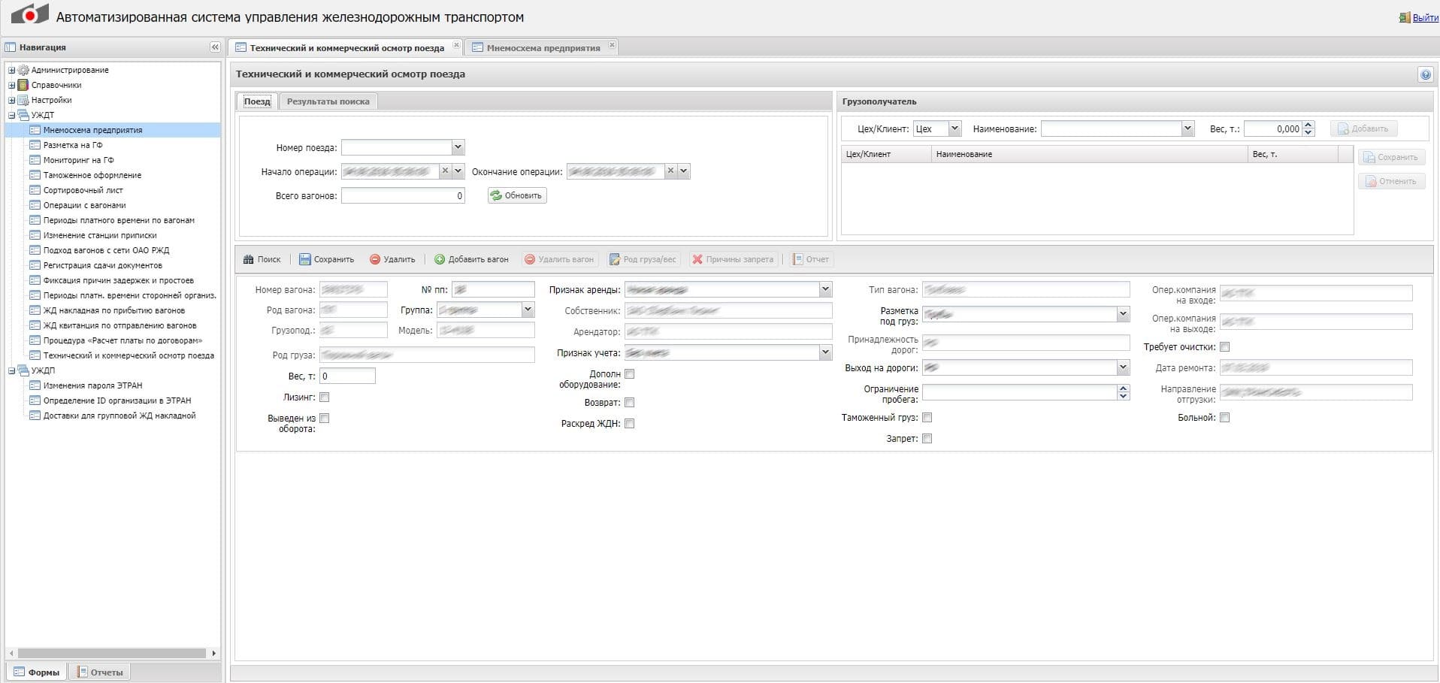Click the navigation panel horizontal scrollbar

tap(111, 654)
